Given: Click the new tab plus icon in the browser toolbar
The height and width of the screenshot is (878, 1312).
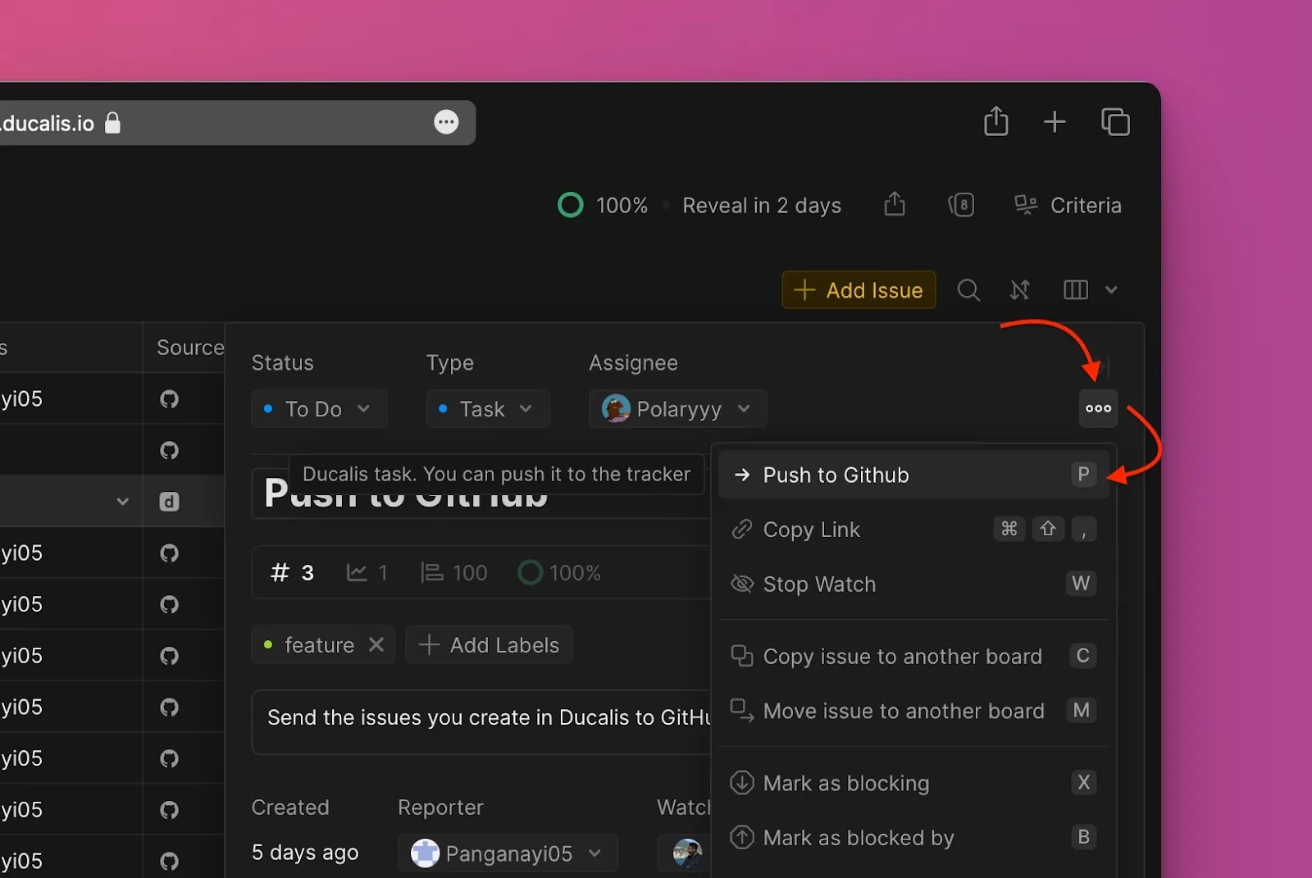Looking at the screenshot, I should tap(1055, 121).
